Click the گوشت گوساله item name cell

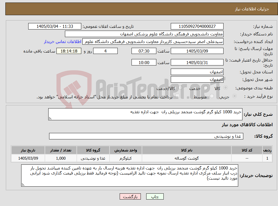(187, 158)
